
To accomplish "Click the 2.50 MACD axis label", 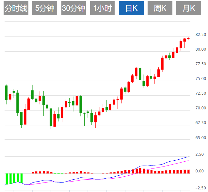I will 200,154.
